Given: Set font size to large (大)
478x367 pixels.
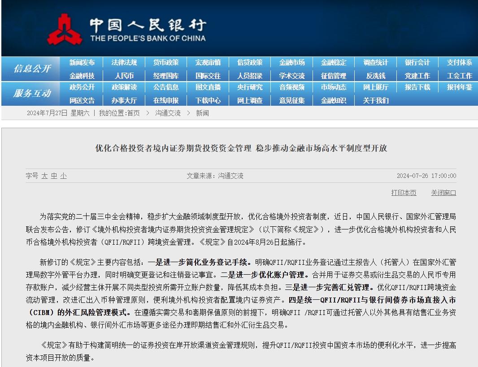Looking at the screenshot, I should click(x=44, y=176).
